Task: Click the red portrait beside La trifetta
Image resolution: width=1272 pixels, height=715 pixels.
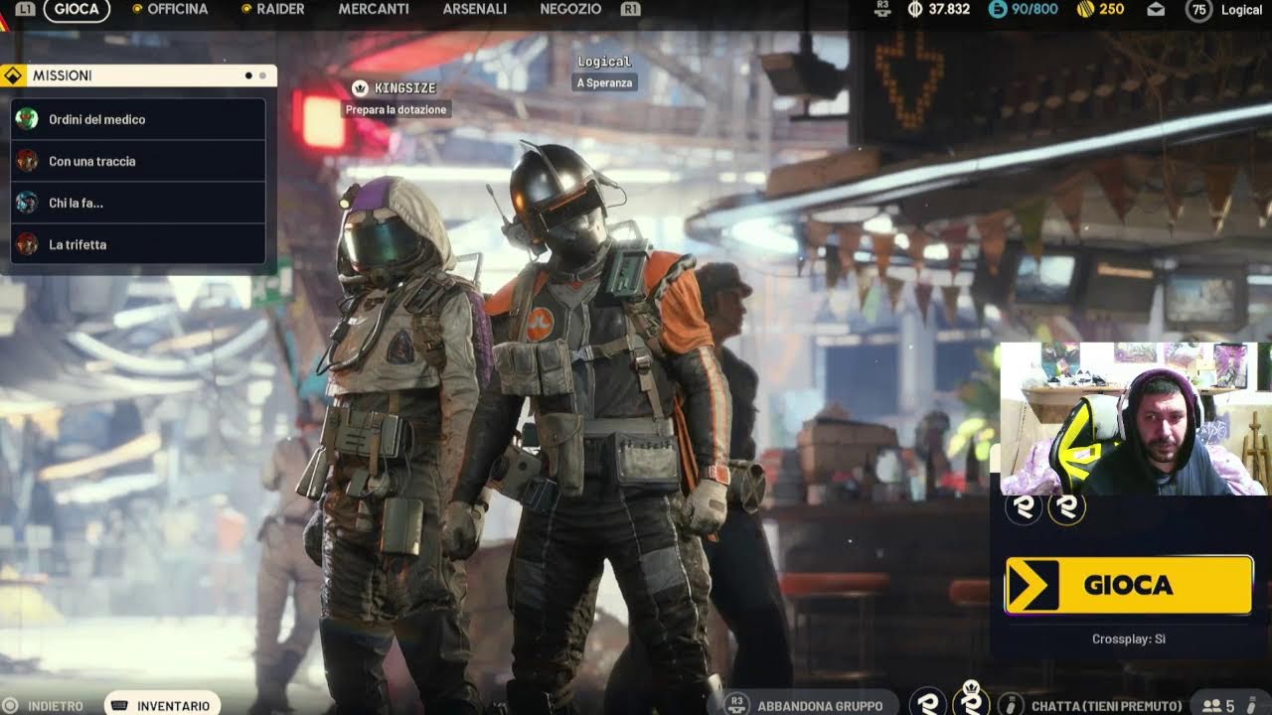Action: coord(27,244)
